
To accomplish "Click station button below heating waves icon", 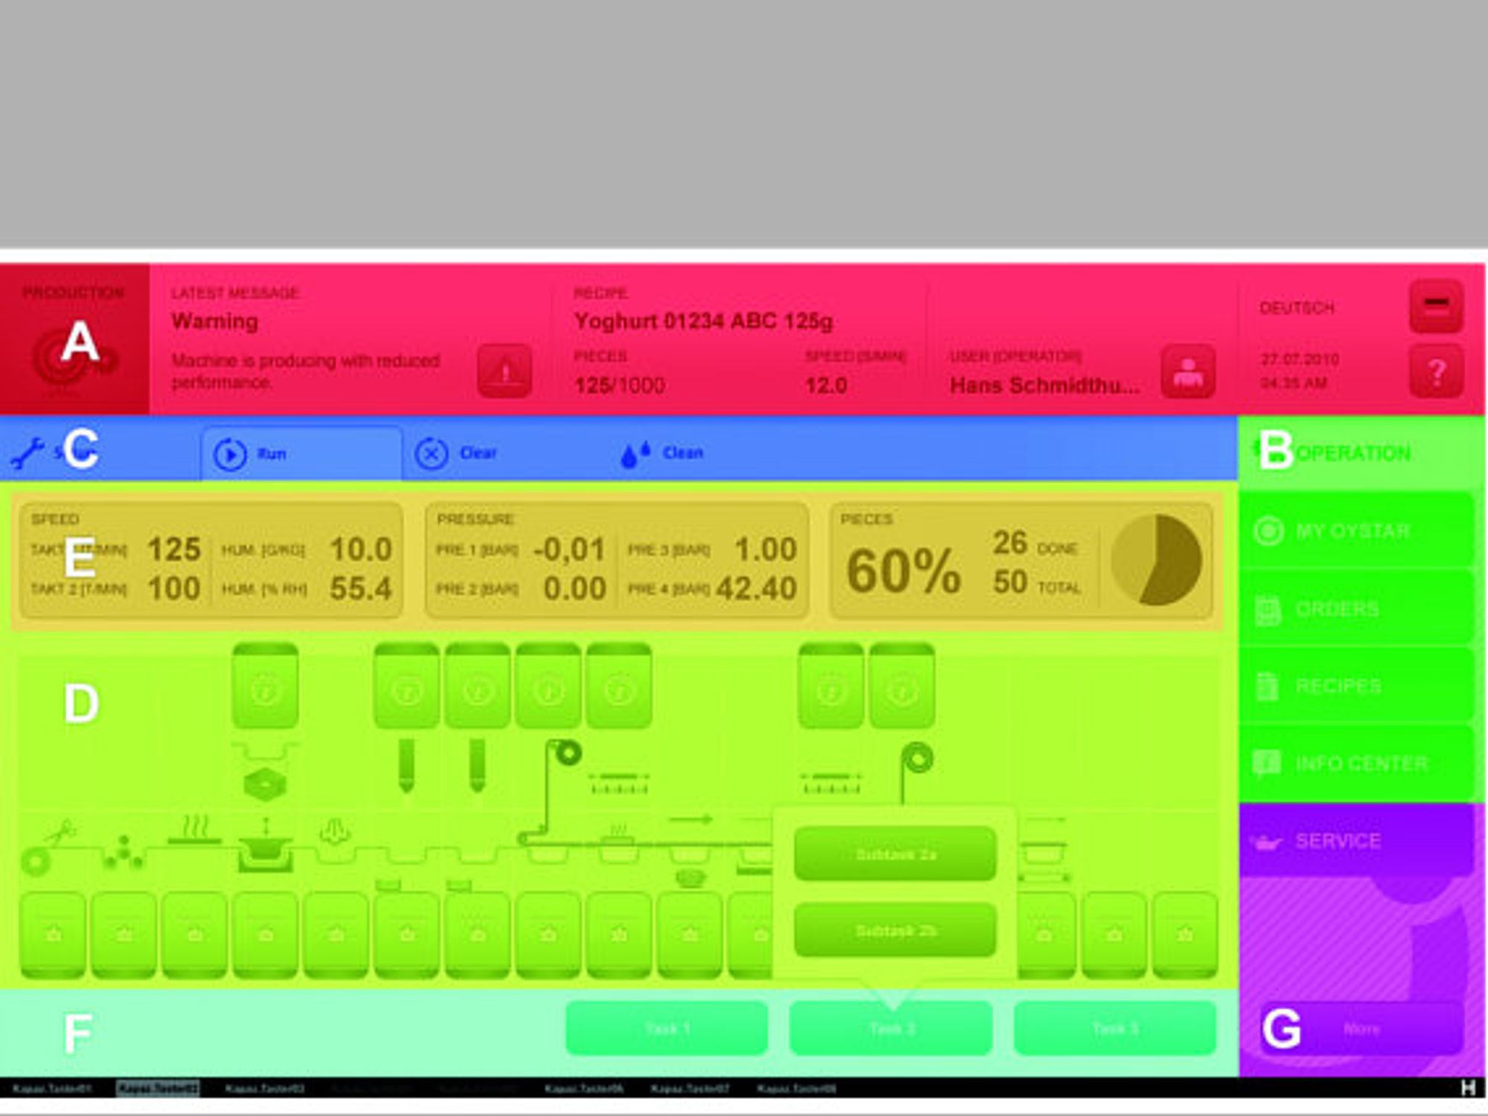I will tap(194, 935).
